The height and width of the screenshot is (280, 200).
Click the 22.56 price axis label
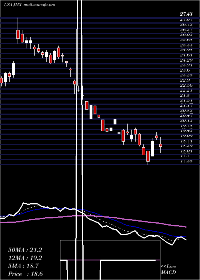pyautogui.click(x=186, y=86)
